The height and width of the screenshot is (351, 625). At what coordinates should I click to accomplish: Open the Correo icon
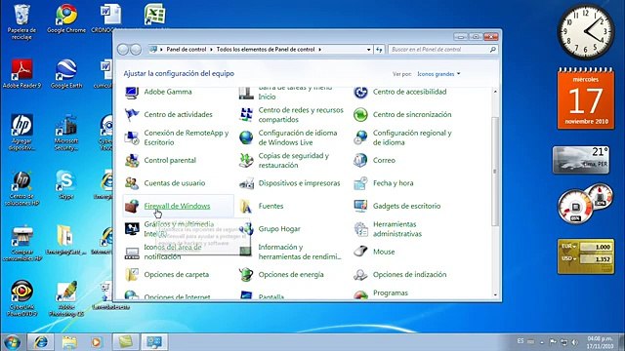coord(360,160)
